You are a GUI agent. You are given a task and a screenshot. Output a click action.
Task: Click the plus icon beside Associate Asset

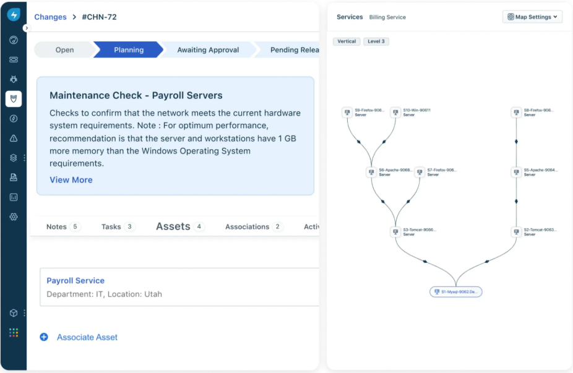(x=44, y=337)
